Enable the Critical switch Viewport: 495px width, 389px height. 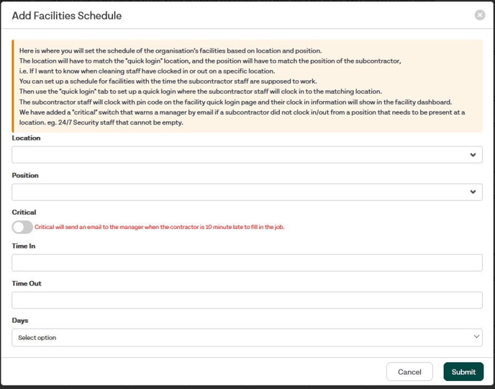pos(22,227)
